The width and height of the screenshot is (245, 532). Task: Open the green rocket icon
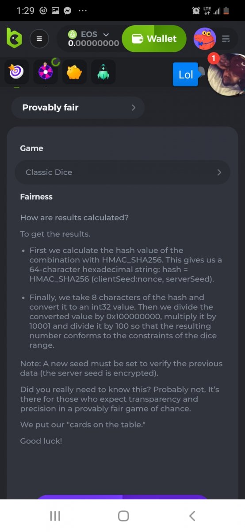103,72
